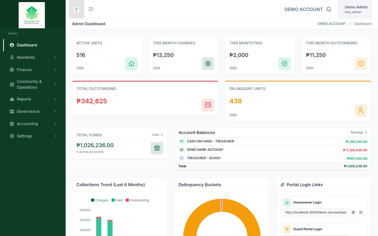Click Manage link in Account Balances
Screen dimensions: 378x236
pyautogui.click(x=359, y=132)
